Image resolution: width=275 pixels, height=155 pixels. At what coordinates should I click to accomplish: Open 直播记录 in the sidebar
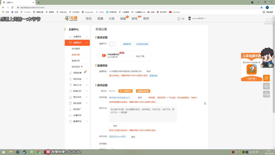[76, 61]
